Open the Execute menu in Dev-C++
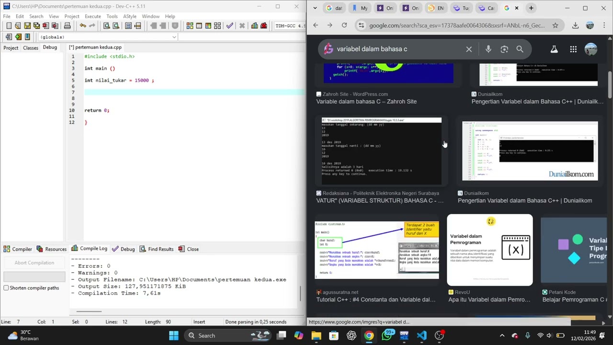The image size is (613, 345). [93, 16]
